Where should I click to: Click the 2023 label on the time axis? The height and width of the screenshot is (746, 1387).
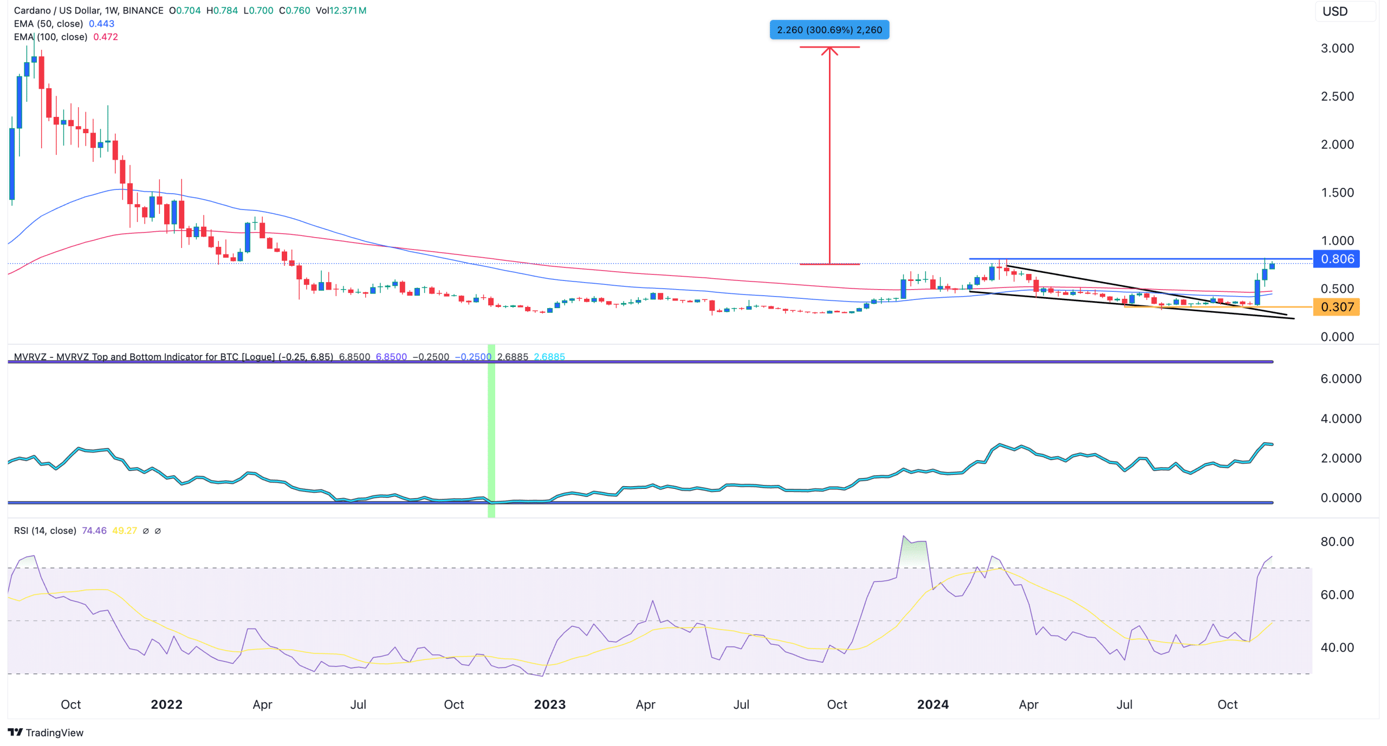click(549, 704)
